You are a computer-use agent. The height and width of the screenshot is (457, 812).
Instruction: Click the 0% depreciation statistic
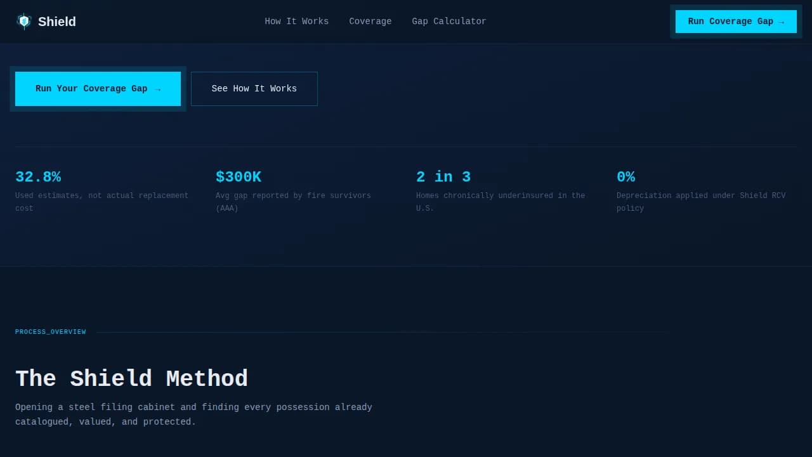(625, 177)
